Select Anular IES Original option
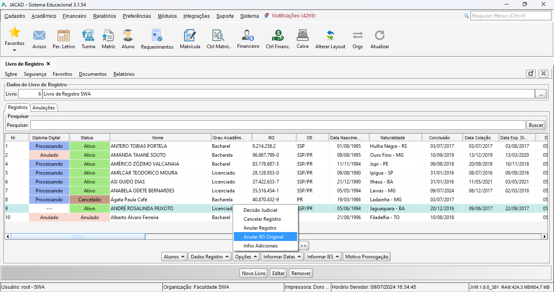 click(265, 237)
